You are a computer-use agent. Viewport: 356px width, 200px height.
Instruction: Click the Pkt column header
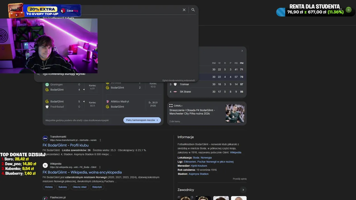tap(242, 63)
